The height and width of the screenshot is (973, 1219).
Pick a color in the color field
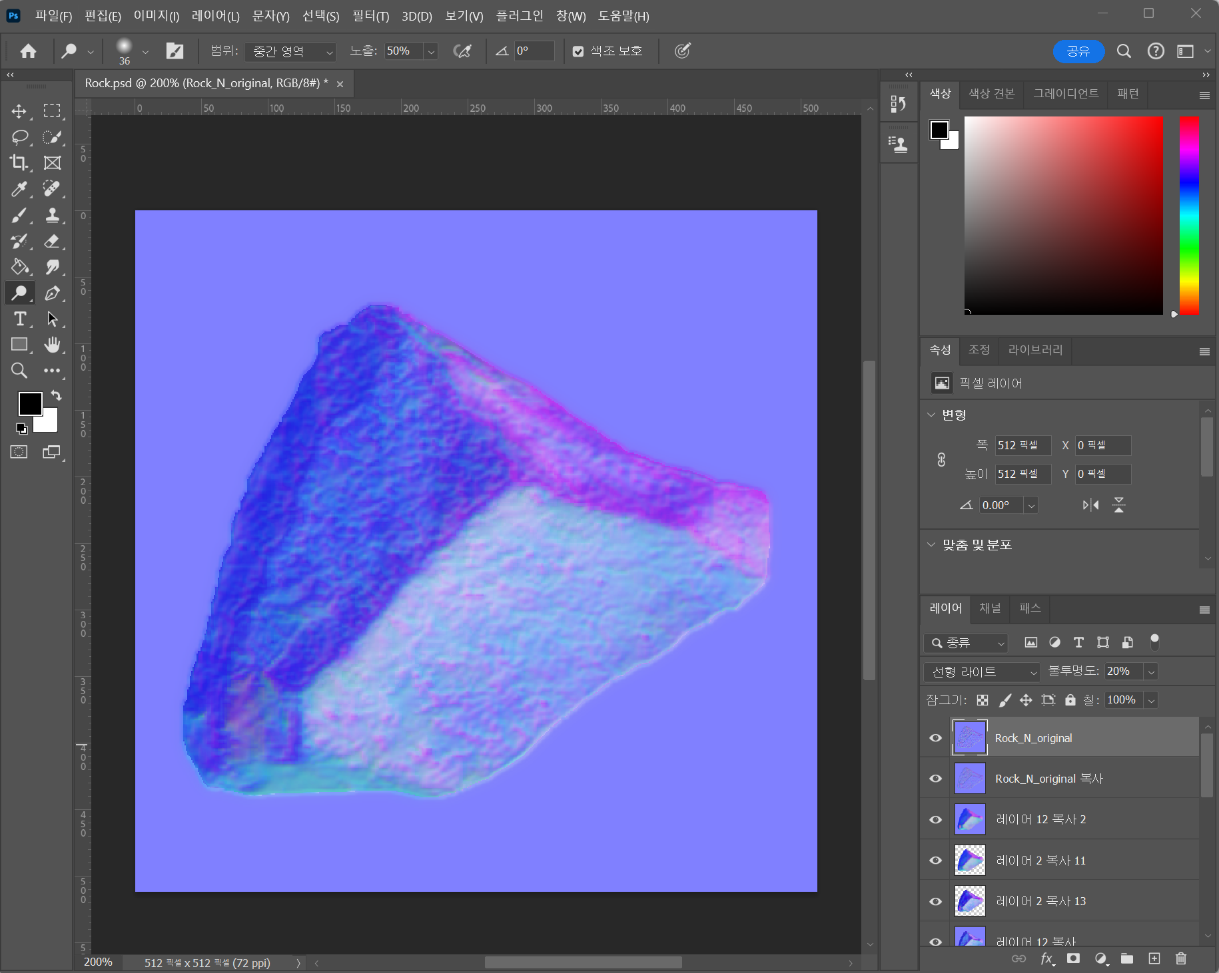(x=1063, y=216)
